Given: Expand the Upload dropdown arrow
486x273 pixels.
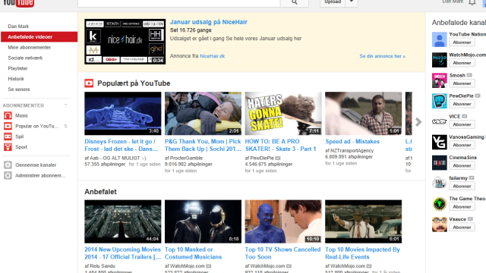Looking at the screenshot, I should 352,2.
